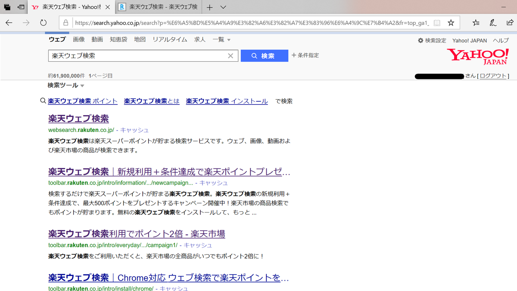The height and width of the screenshot is (291, 517).
Task: Open the ヘルプ link
Action: (501, 41)
